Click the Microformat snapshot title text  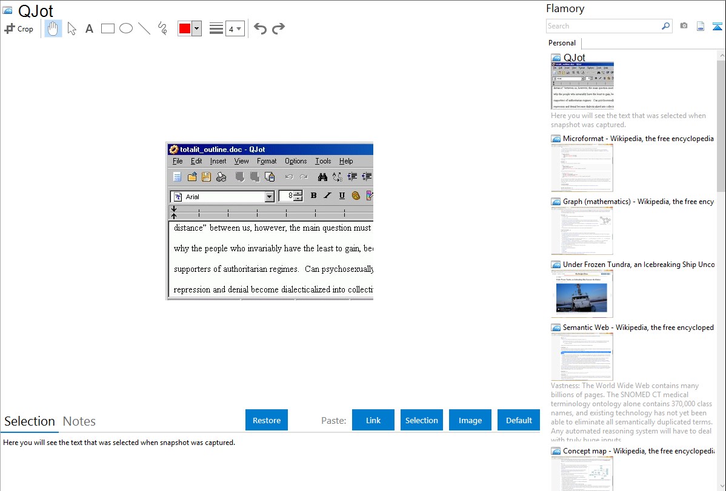(x=638, y=139)
